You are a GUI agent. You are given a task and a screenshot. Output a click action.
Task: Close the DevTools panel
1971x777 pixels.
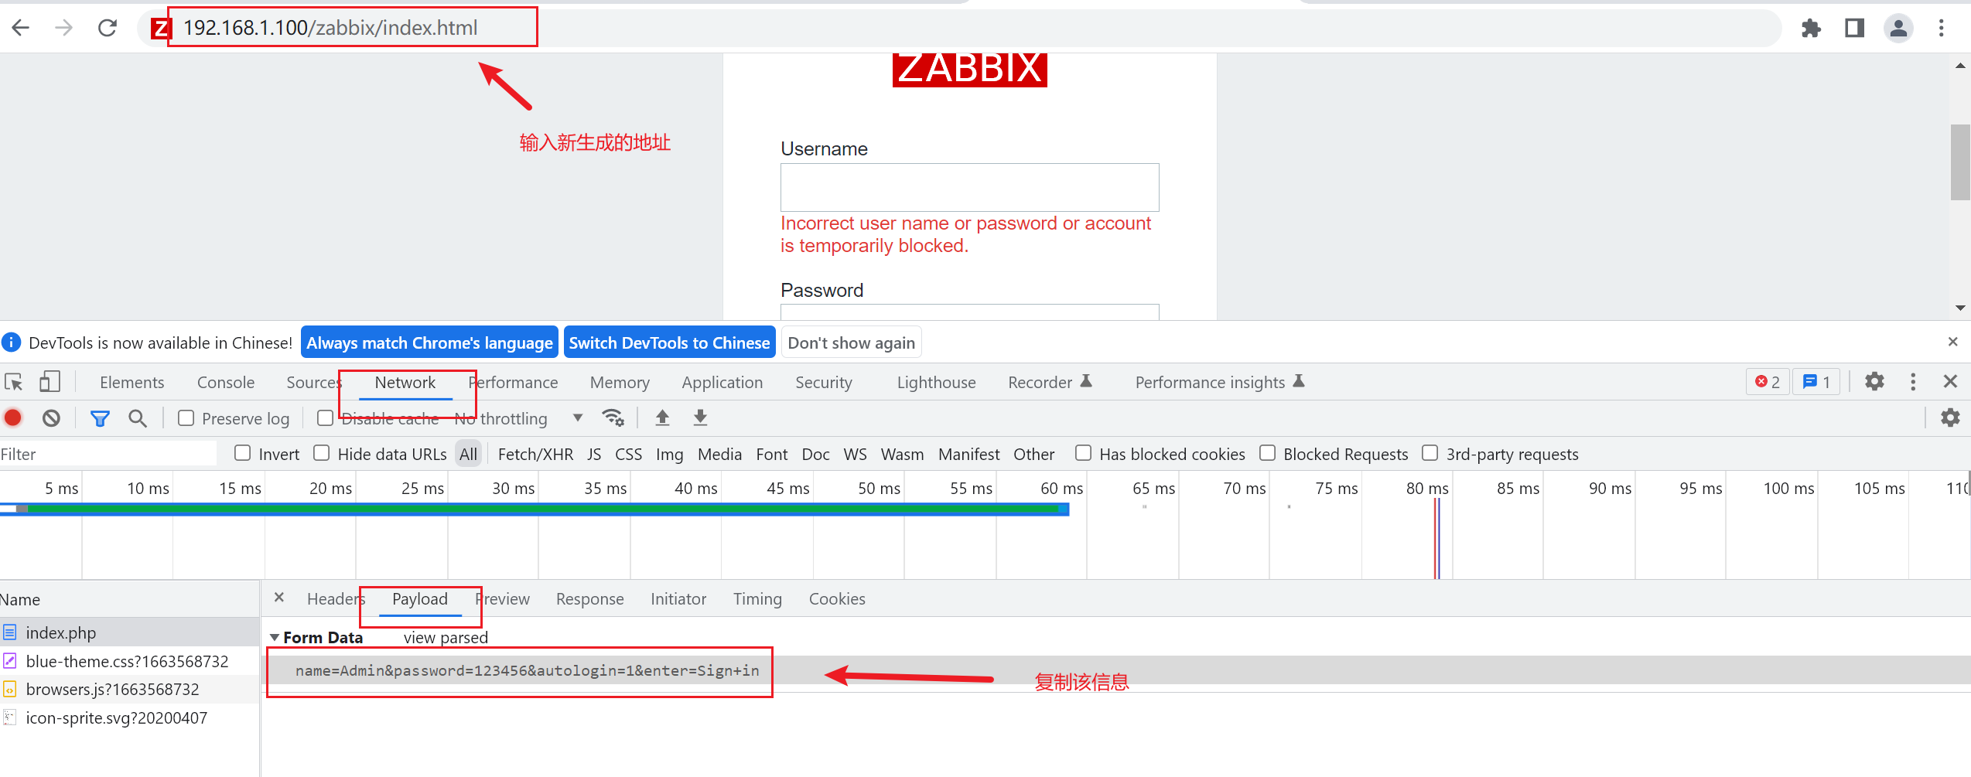1950,382
